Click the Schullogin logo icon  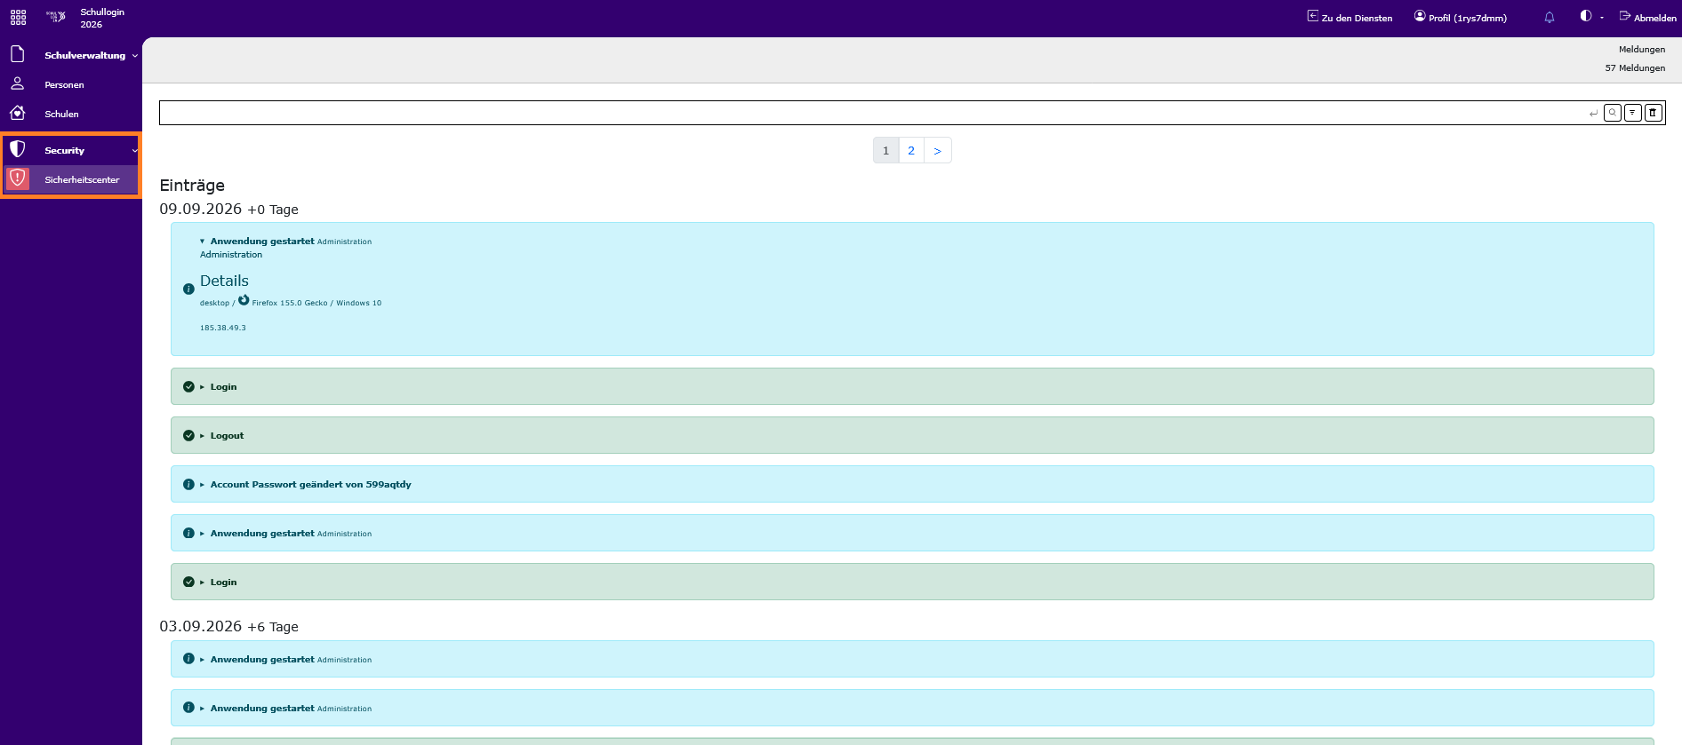click(x=56, y=17)
